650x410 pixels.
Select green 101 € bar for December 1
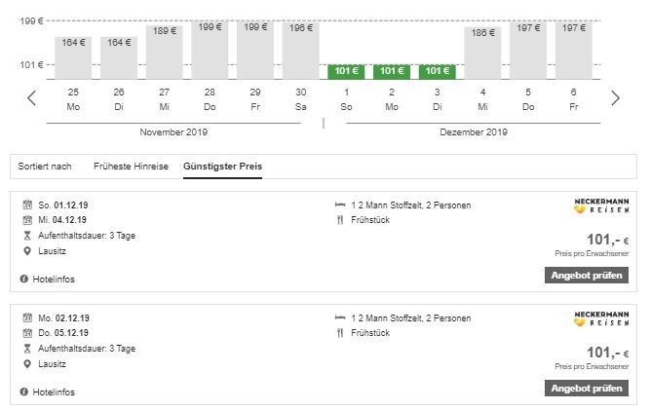coord(346,71)
